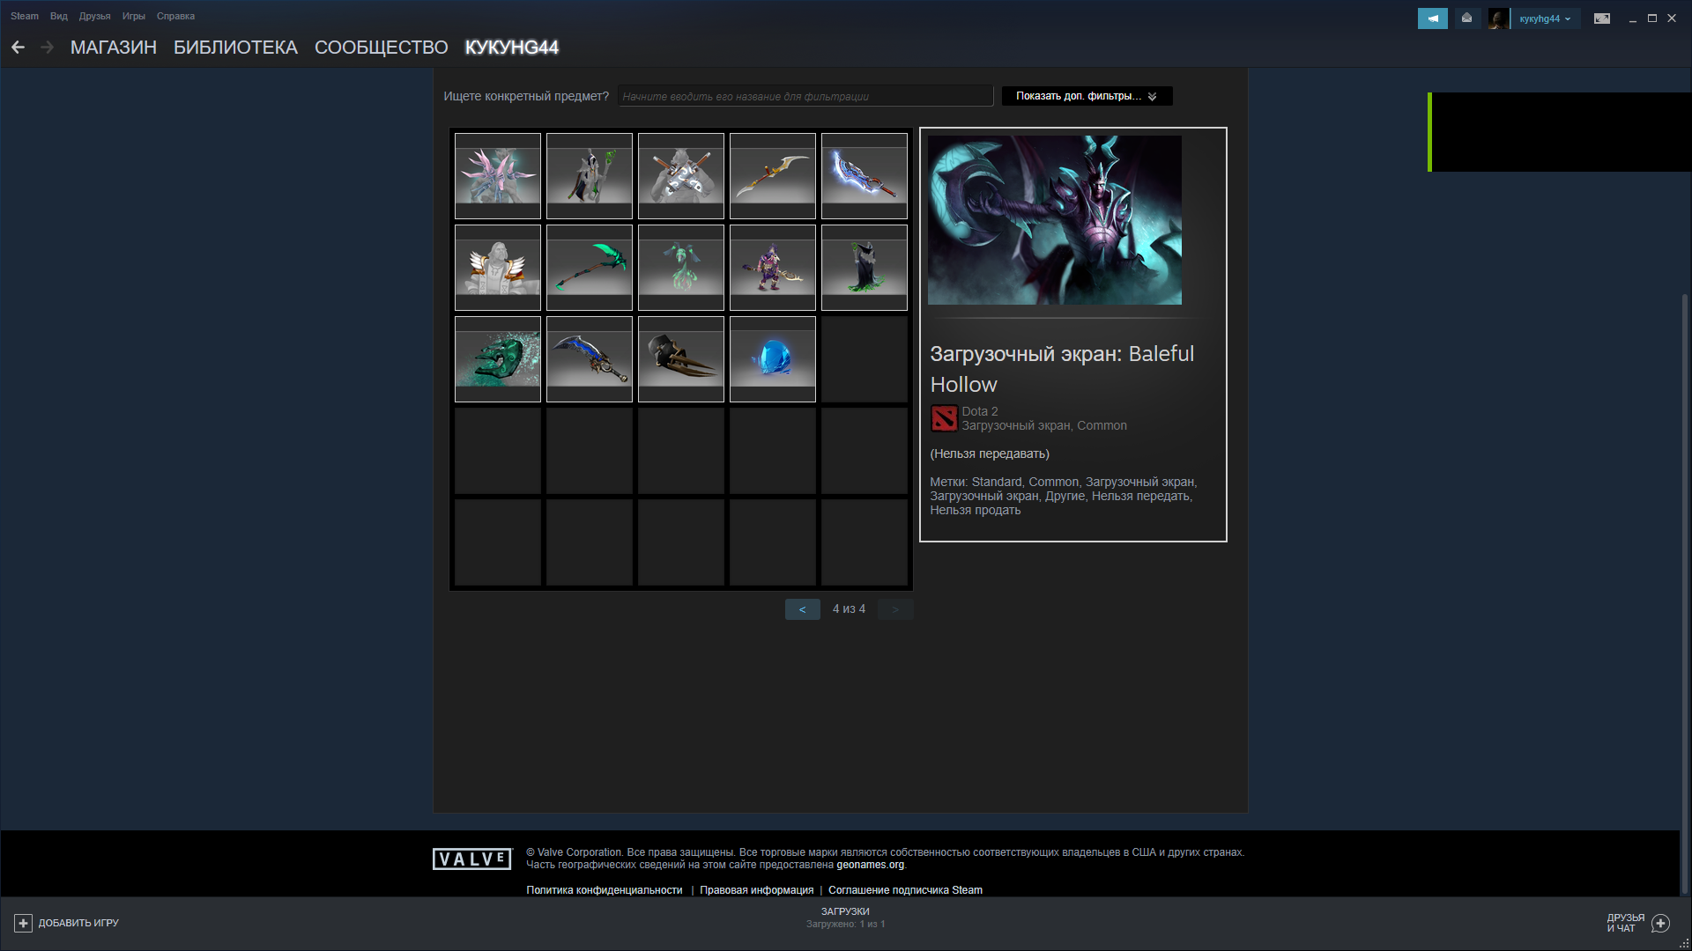Screen dimensions: 1692x951
Task: Select the green wispy spirit item
Action: pyautogui.click(x=681, y=268)
